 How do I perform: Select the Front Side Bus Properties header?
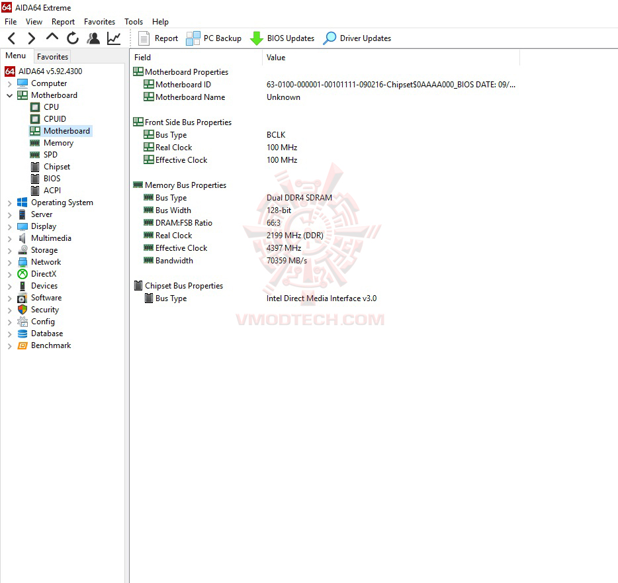[182, 122]
